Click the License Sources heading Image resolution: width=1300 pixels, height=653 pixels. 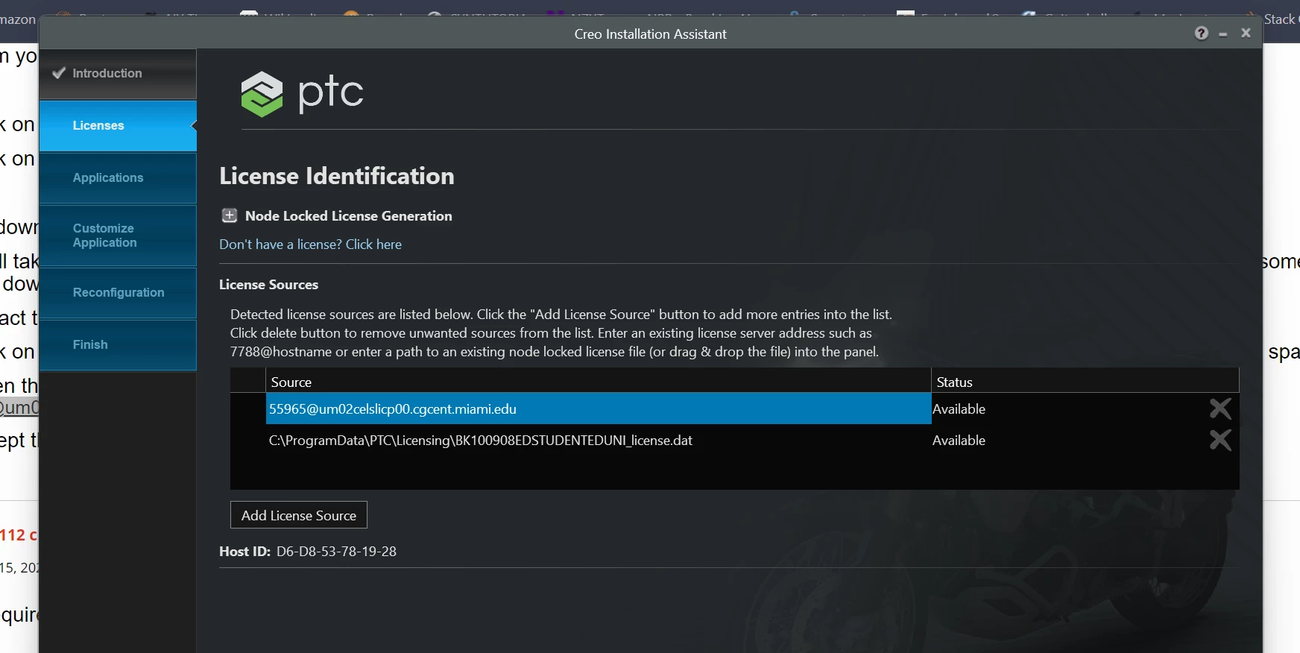coord(268,285)
